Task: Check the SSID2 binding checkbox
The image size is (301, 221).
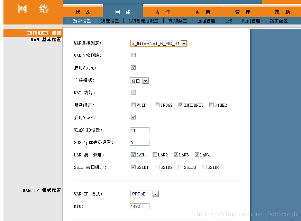Action: (157, 167)
